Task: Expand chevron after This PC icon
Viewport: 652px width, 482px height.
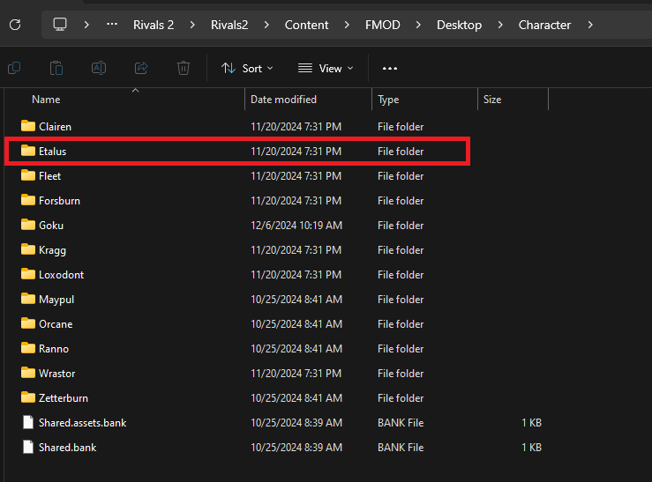Action: click(86, 25)
